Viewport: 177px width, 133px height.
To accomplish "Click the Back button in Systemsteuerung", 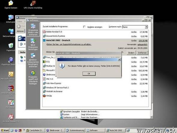I will [19, 26].
